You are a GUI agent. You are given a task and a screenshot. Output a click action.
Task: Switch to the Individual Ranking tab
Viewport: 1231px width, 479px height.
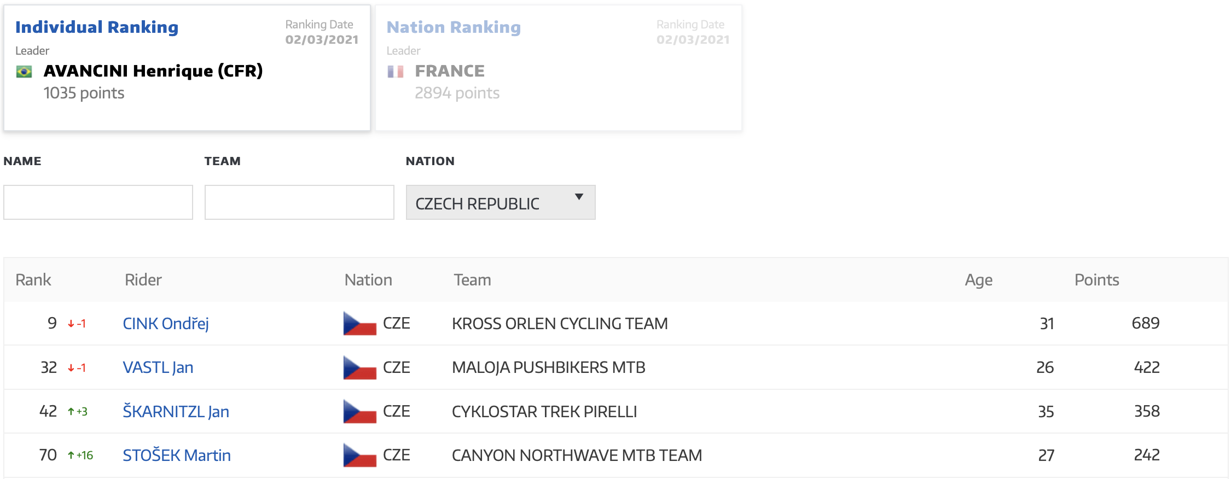tap(97, 27)
